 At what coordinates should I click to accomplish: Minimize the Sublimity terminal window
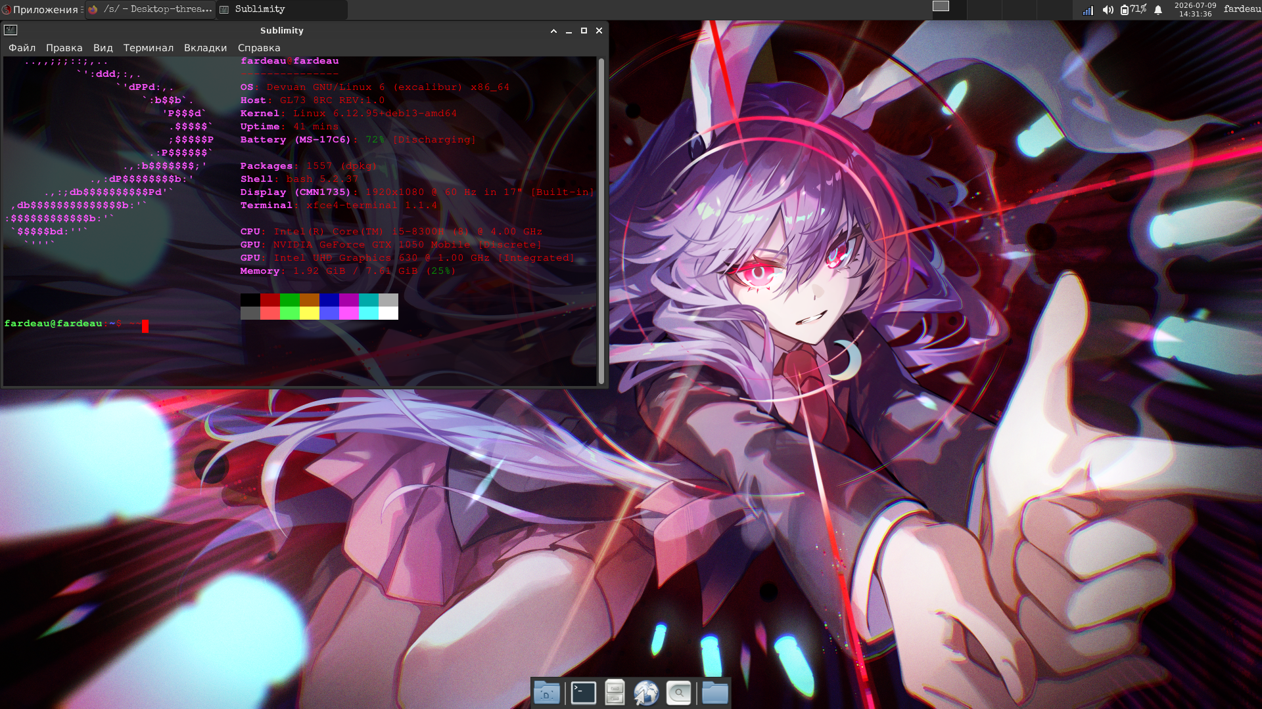[569, 31]
